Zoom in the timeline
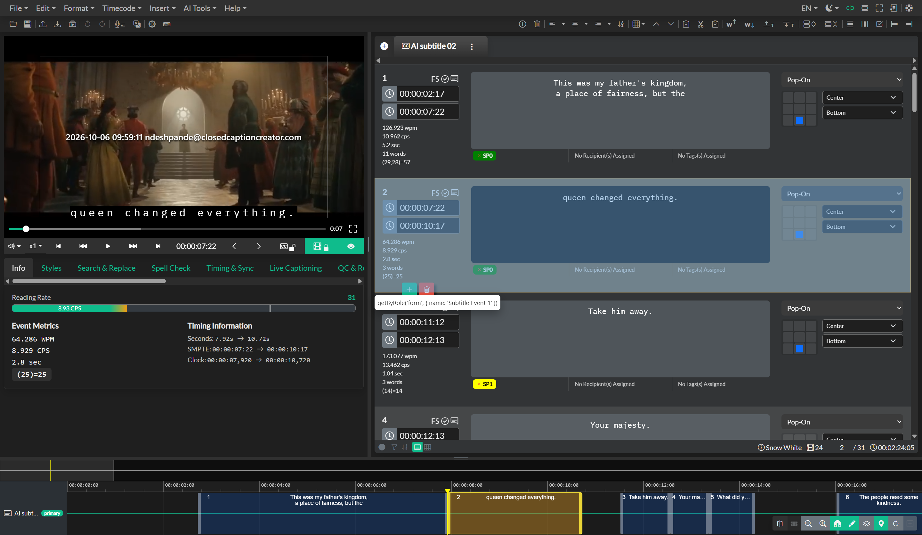This screenshot has width=922, height=535. 823,524
